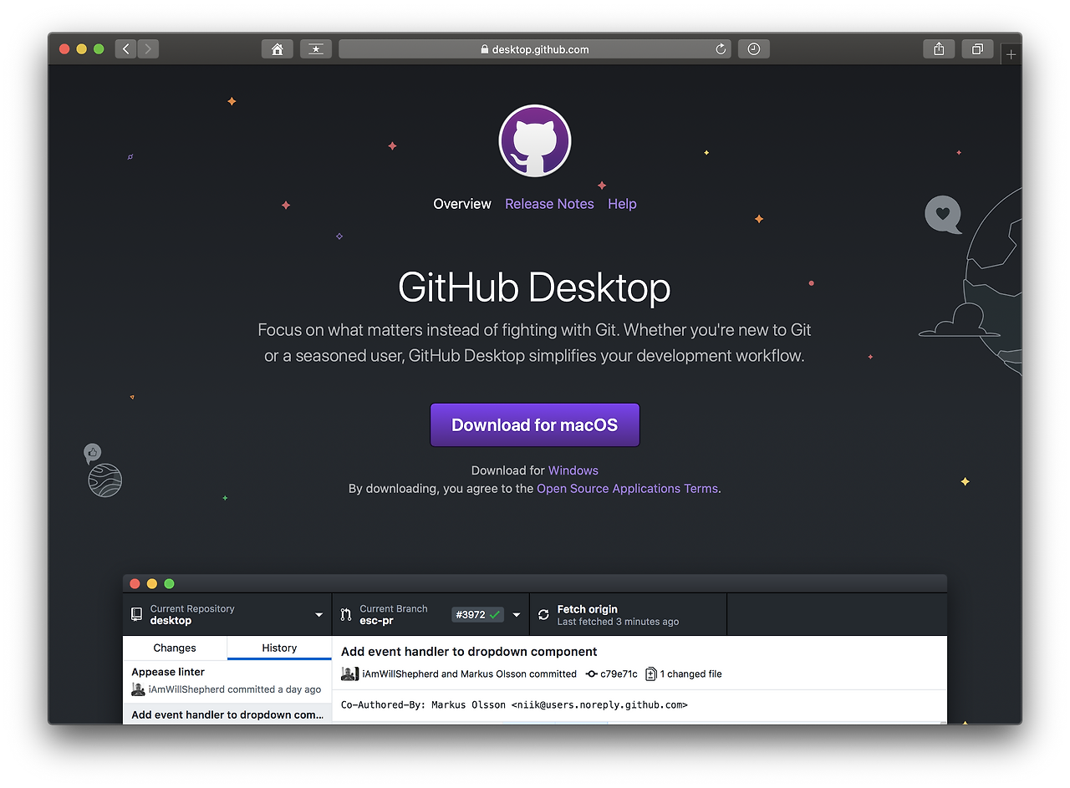Click the commit icon beside c79e71c
The width and height of the screenshot is (1070, 788).
tap(592, 674)
